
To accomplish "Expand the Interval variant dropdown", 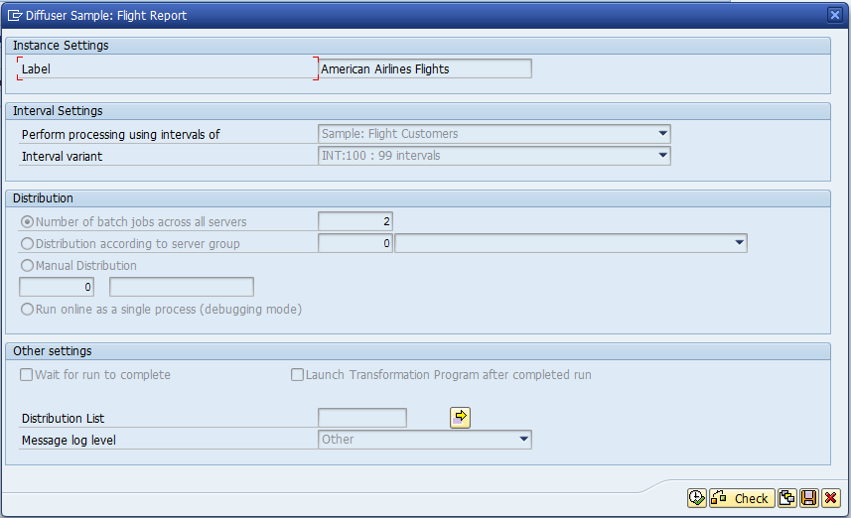I will pos(662,156).
